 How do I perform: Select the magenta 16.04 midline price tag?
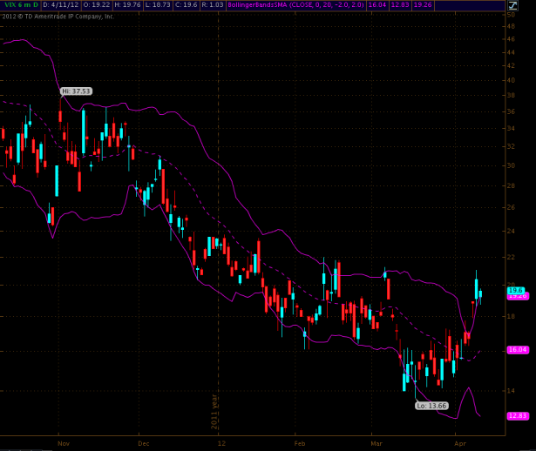(x=518, y=349)
